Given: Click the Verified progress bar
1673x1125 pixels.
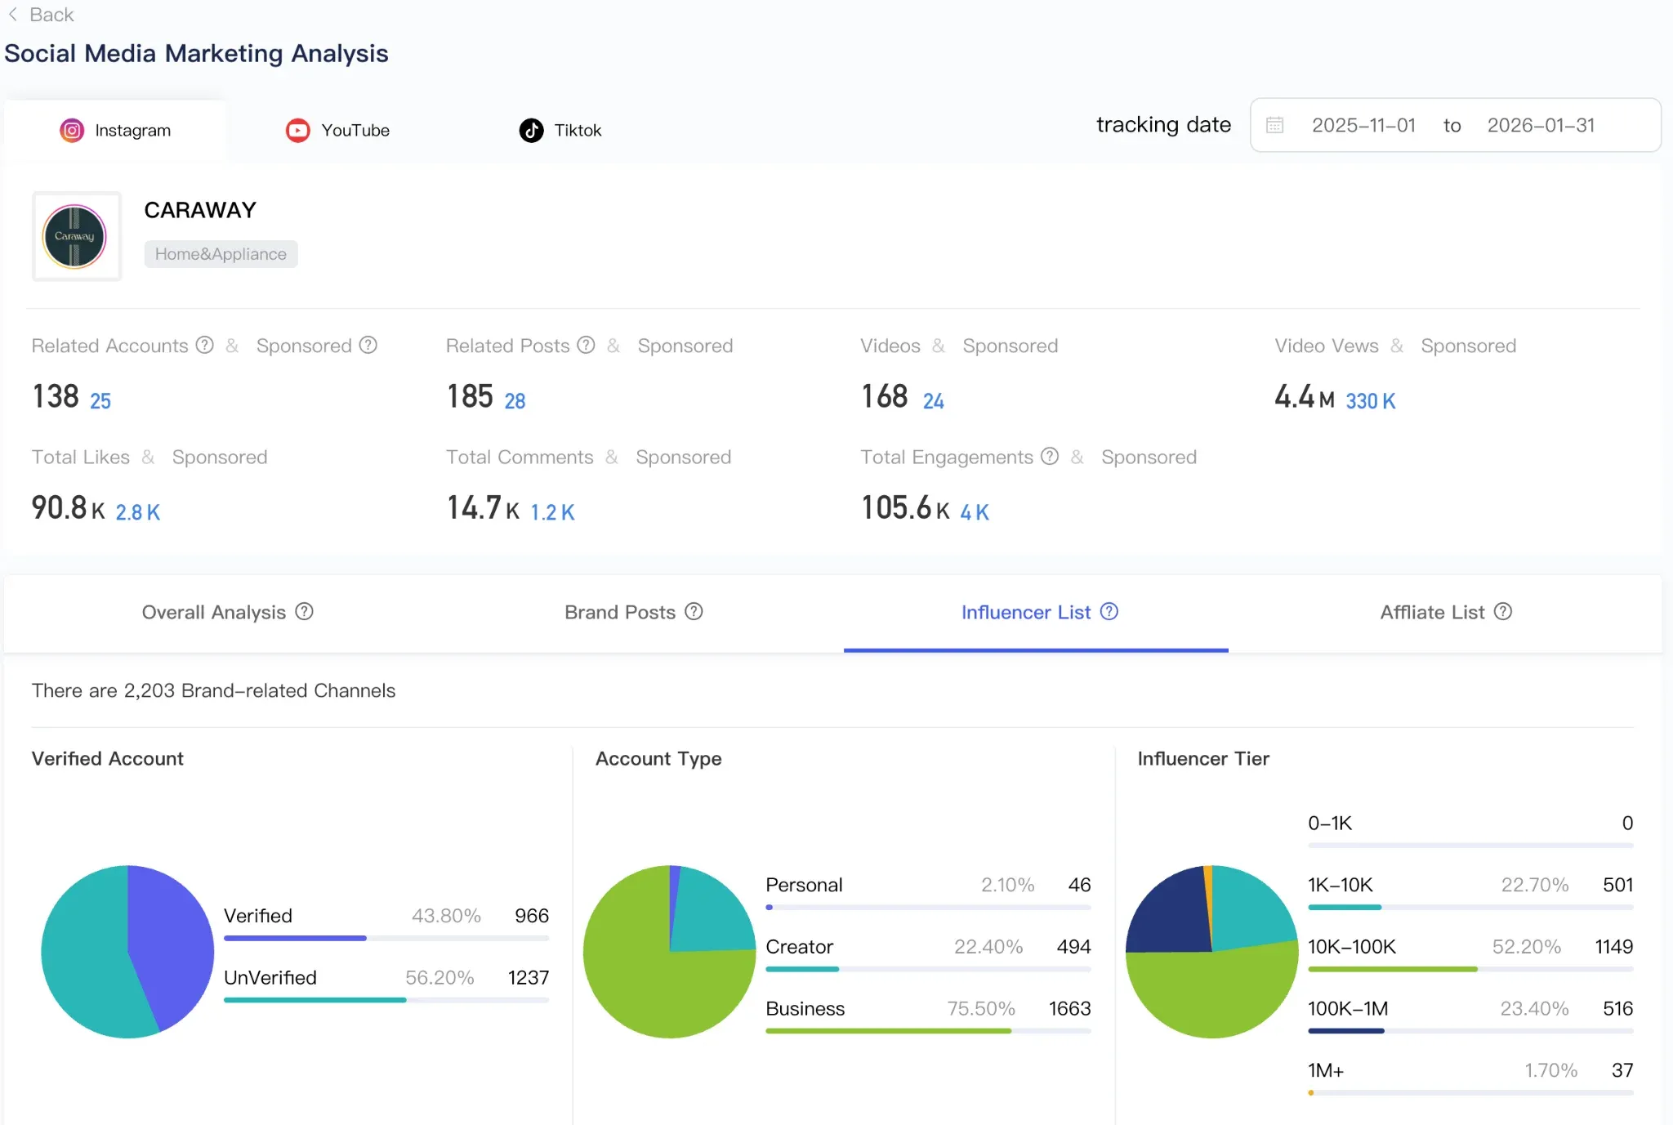Looking at the screenshot, I should [x=386, y=938].
